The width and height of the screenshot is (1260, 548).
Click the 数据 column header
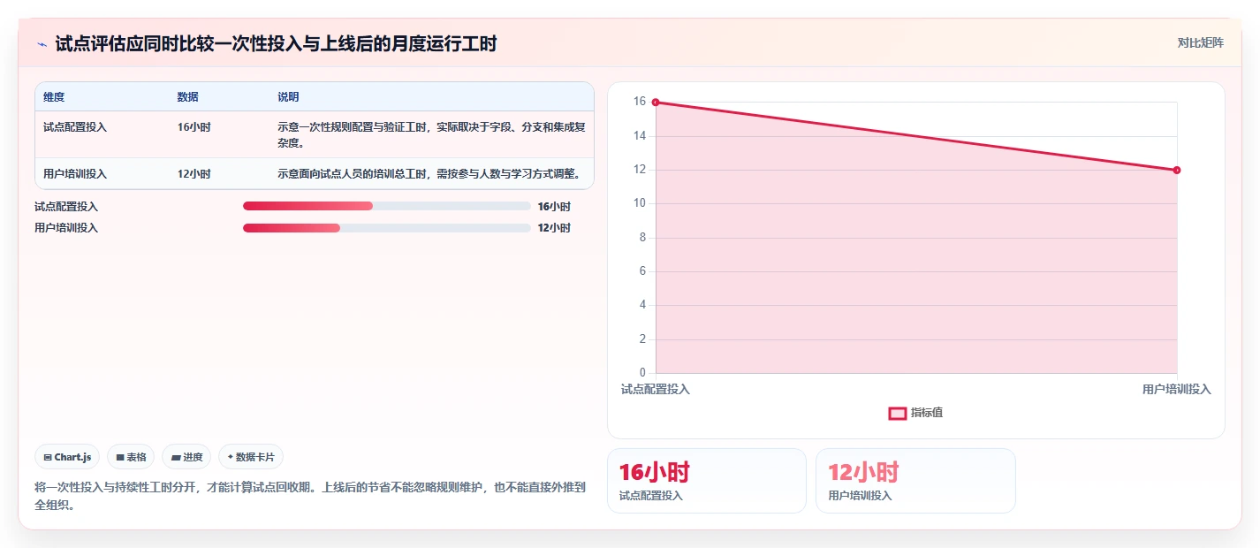coord(187,97)
